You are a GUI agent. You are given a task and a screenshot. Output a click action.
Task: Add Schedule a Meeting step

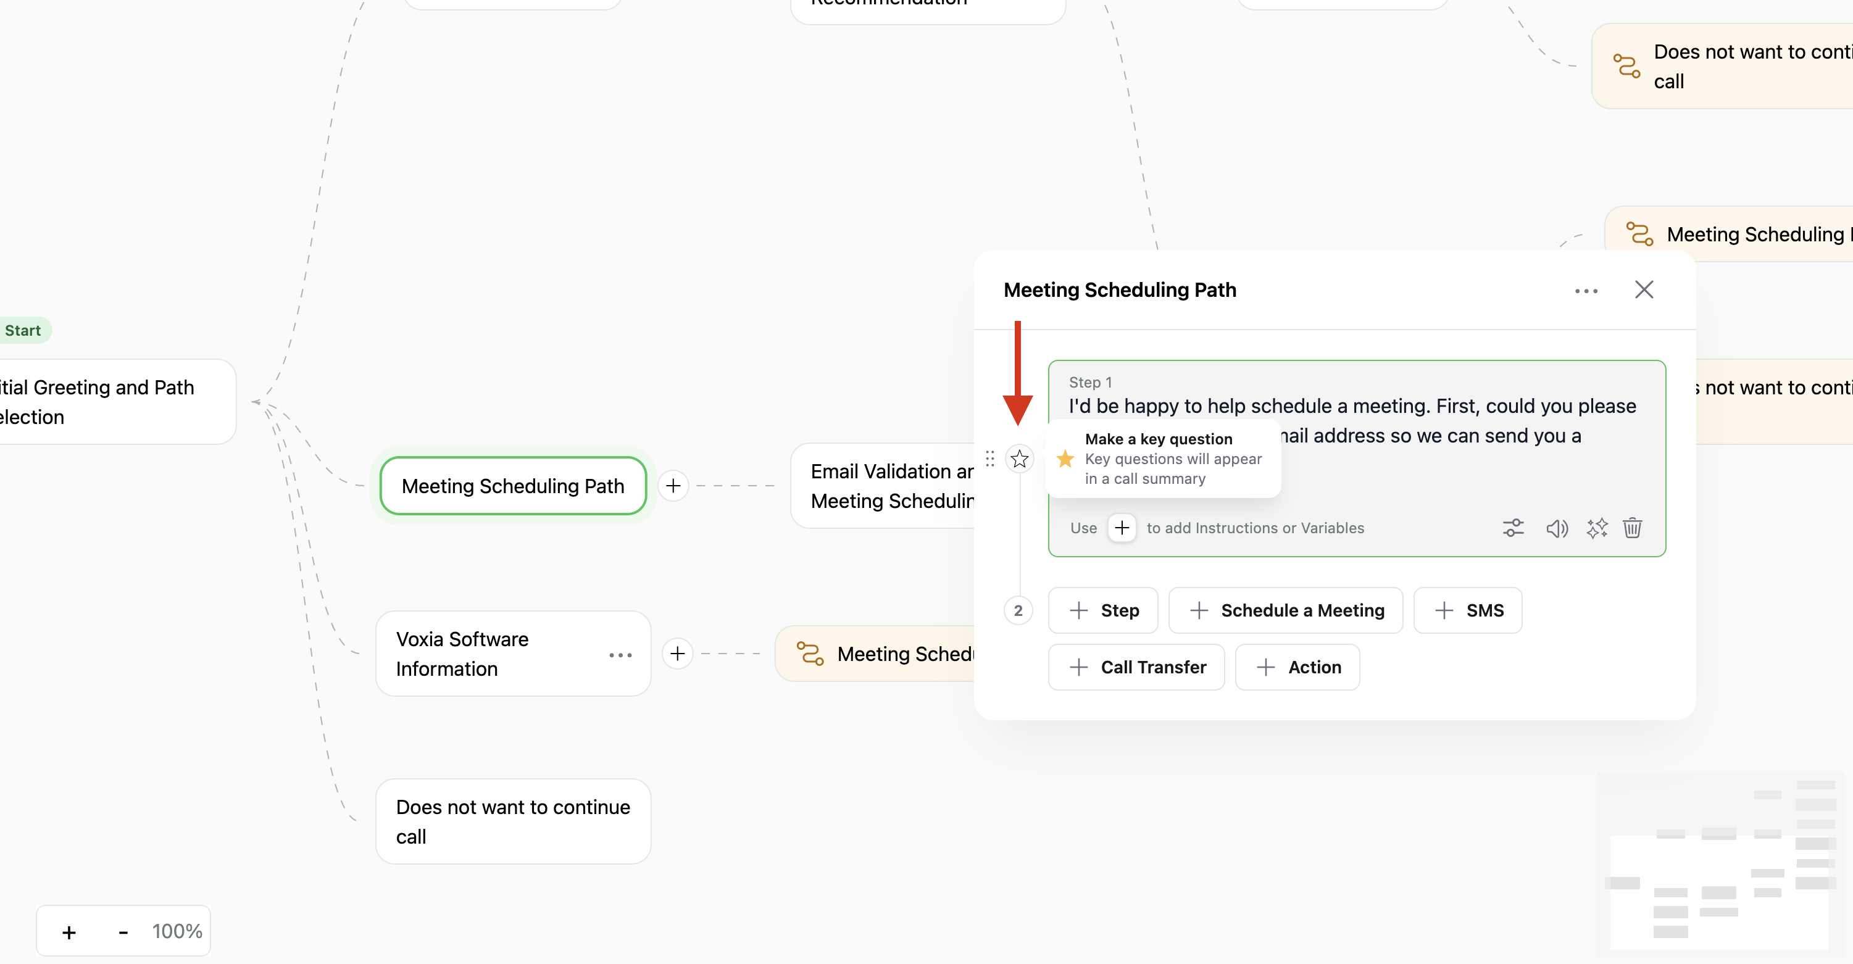pyautogui.click(x=1286, y=610)
